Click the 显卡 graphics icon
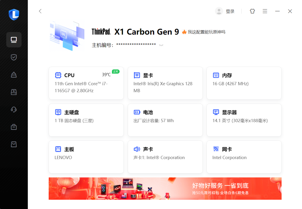Viewport: 302px width, 209px height. [x=137, y=75]
